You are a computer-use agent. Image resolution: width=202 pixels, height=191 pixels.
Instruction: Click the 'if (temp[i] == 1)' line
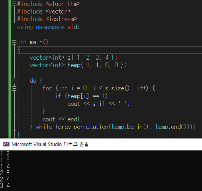point(81,96)
